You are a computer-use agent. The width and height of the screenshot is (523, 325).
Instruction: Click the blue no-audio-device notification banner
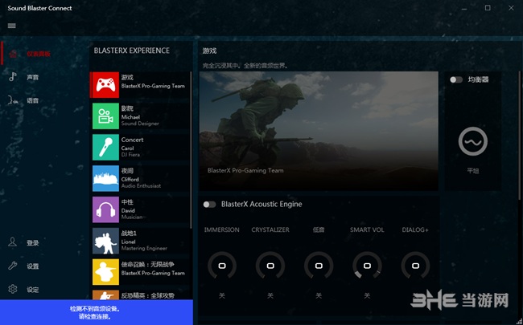click(97, 312)
